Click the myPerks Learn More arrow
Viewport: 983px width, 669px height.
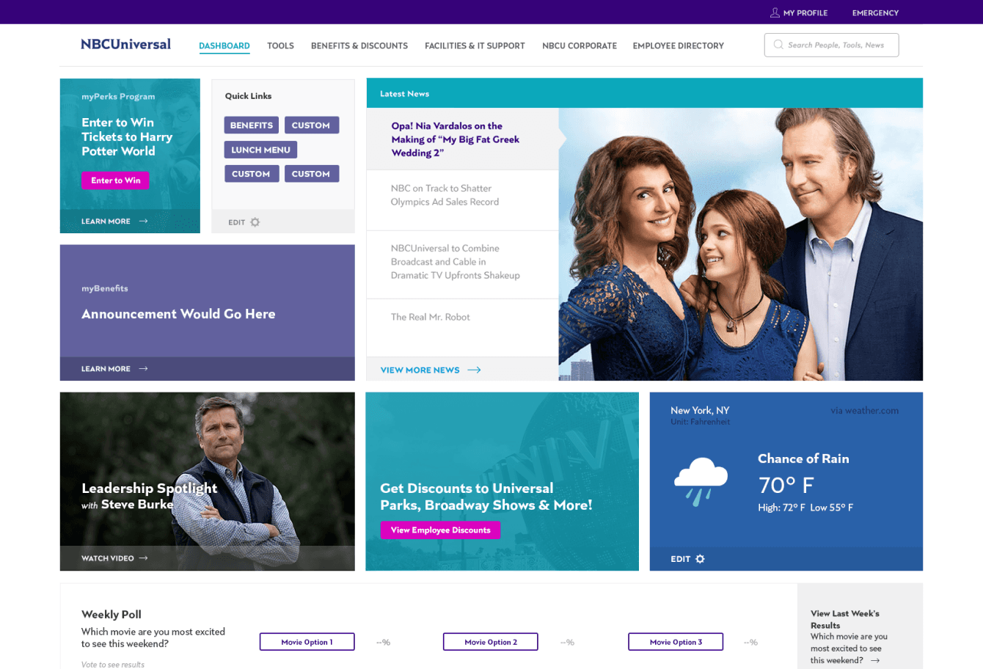[x=143, y=221]
